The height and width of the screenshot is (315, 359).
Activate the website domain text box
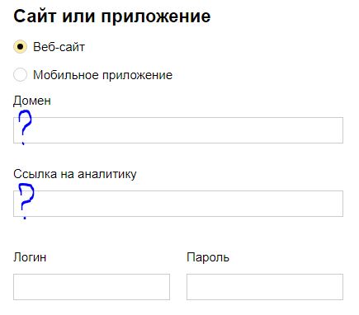178,130
